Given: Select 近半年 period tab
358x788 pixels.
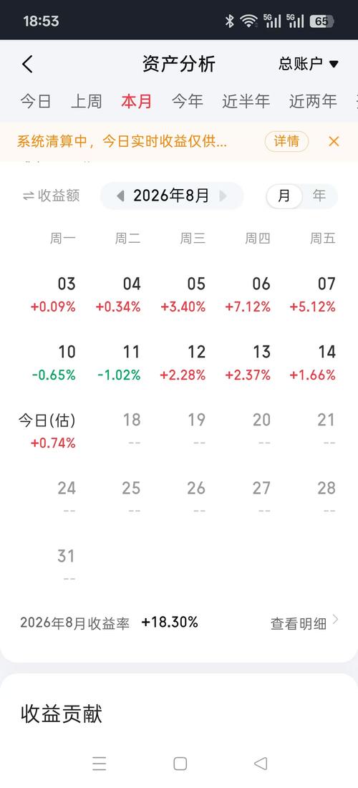Looking at the screenshot, I should point(246,101).
